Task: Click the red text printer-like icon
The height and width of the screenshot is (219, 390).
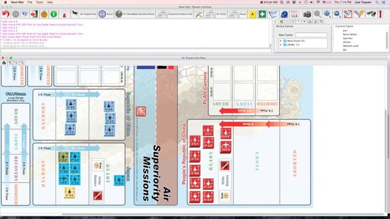Action: (x=294, y=14)
